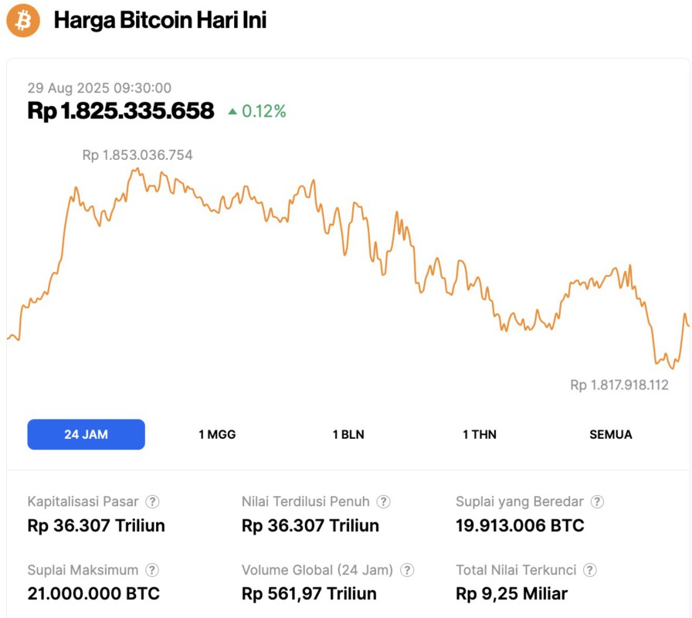
Task: Click the green upward arrow percentage indicator
Action: [x=258, y=111]
